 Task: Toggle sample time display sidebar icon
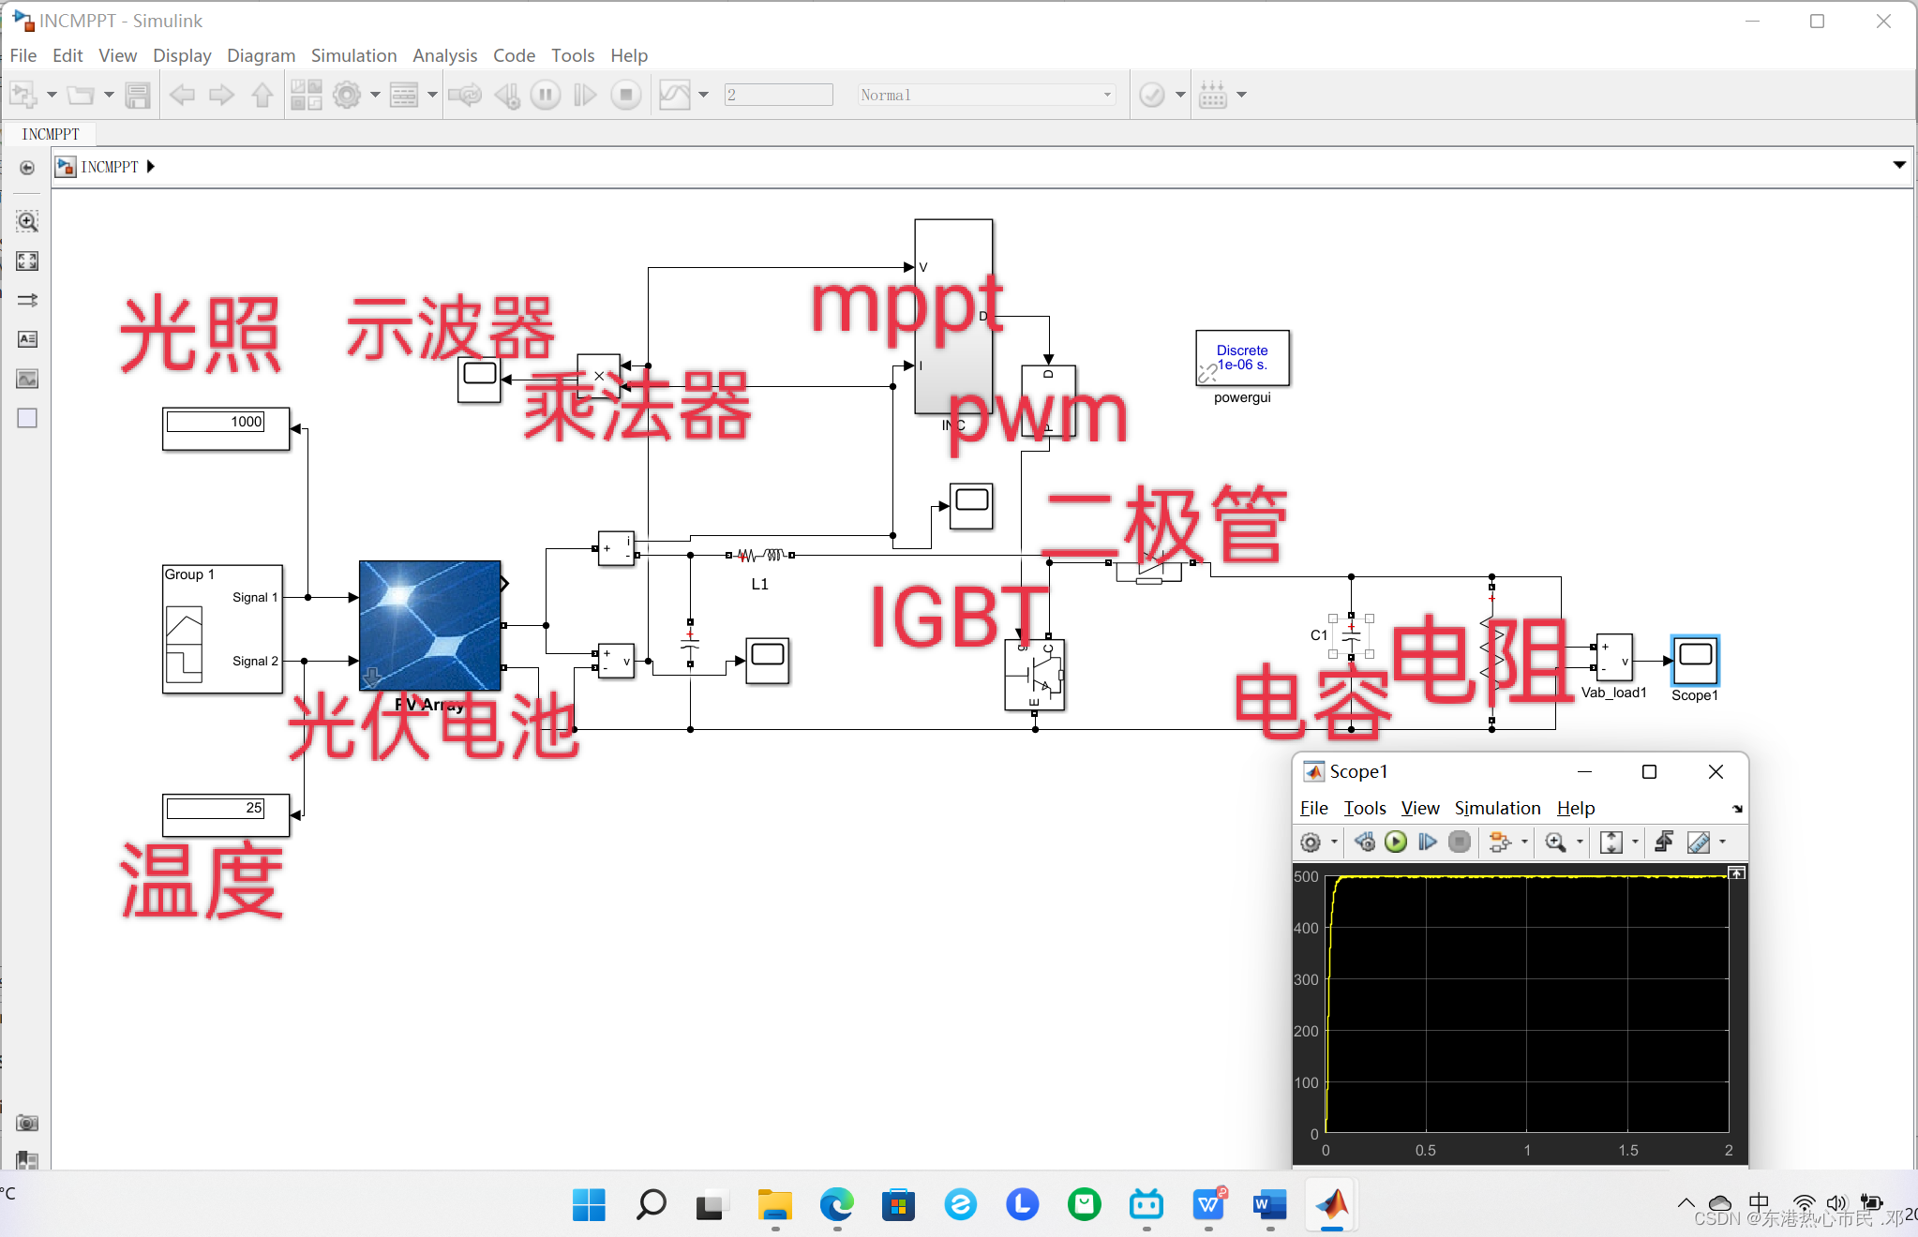click(27, 300)
